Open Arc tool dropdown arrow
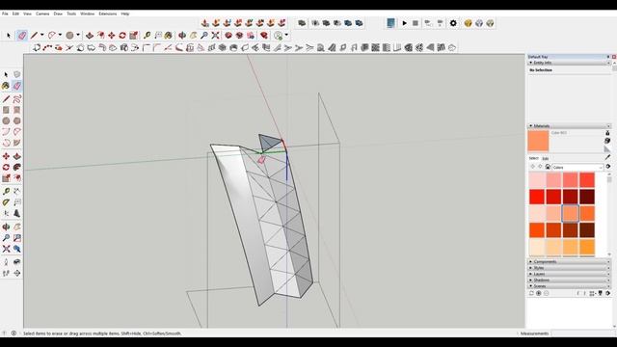 point(60,35)
